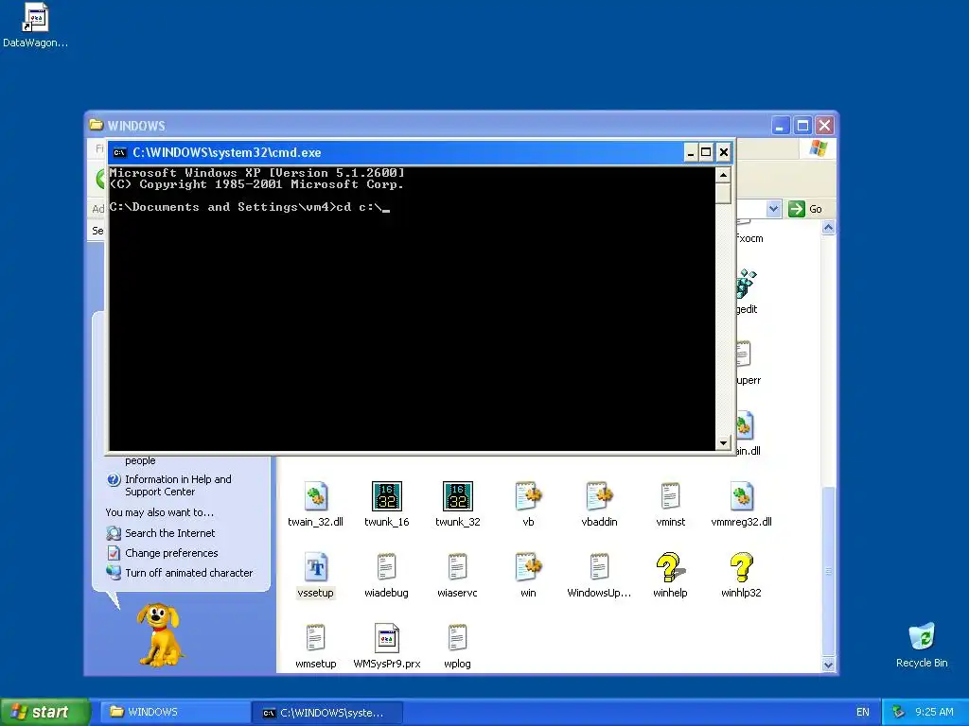Click the animated search dog character
The width and height of the screenshot is (969, 726).
pyautogui.click(x=159, y=634)
